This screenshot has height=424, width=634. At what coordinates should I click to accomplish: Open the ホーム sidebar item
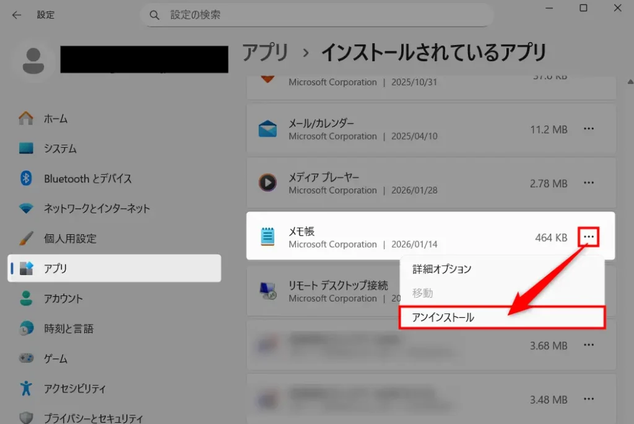click(56, 119)
